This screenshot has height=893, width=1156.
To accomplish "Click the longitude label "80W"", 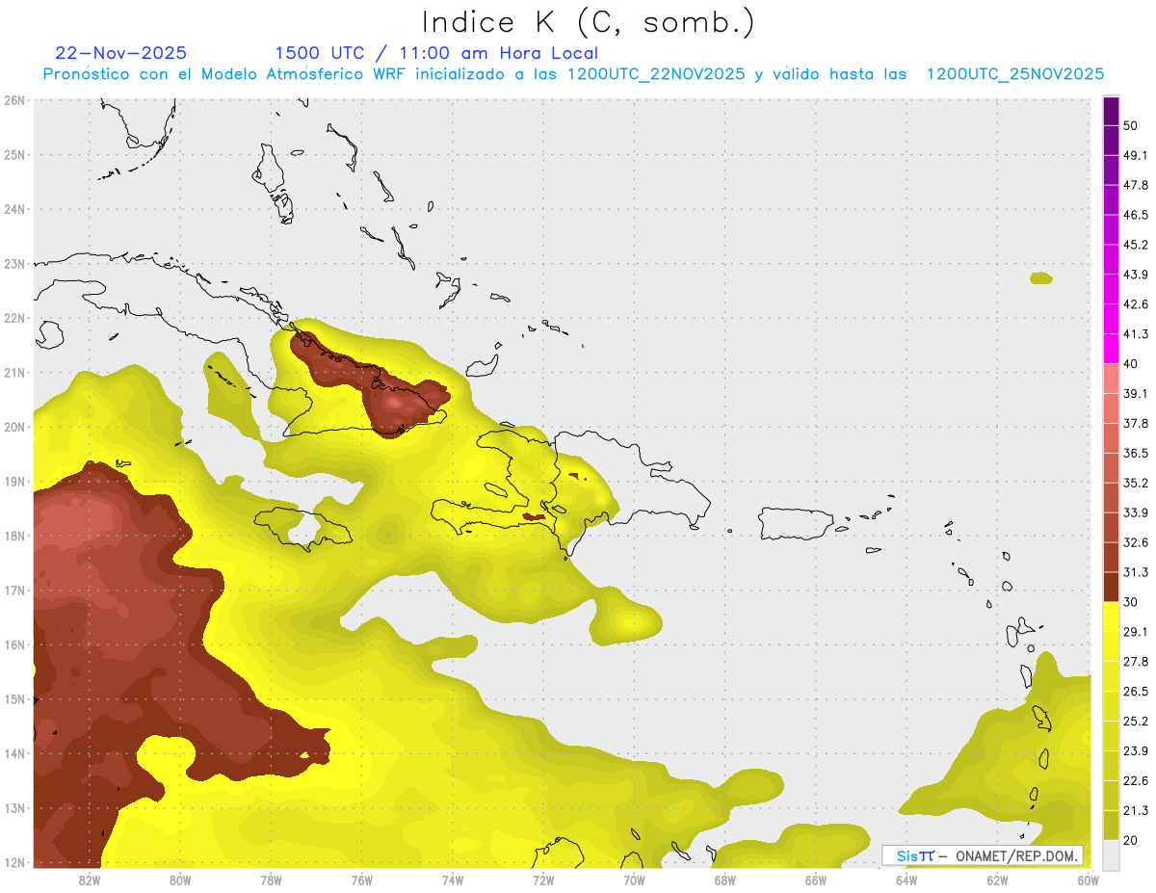I will 180,880.
